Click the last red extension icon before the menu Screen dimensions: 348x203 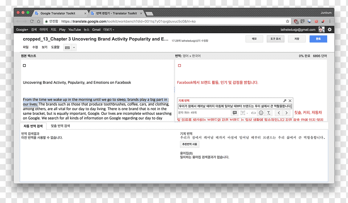coord(323,21)
